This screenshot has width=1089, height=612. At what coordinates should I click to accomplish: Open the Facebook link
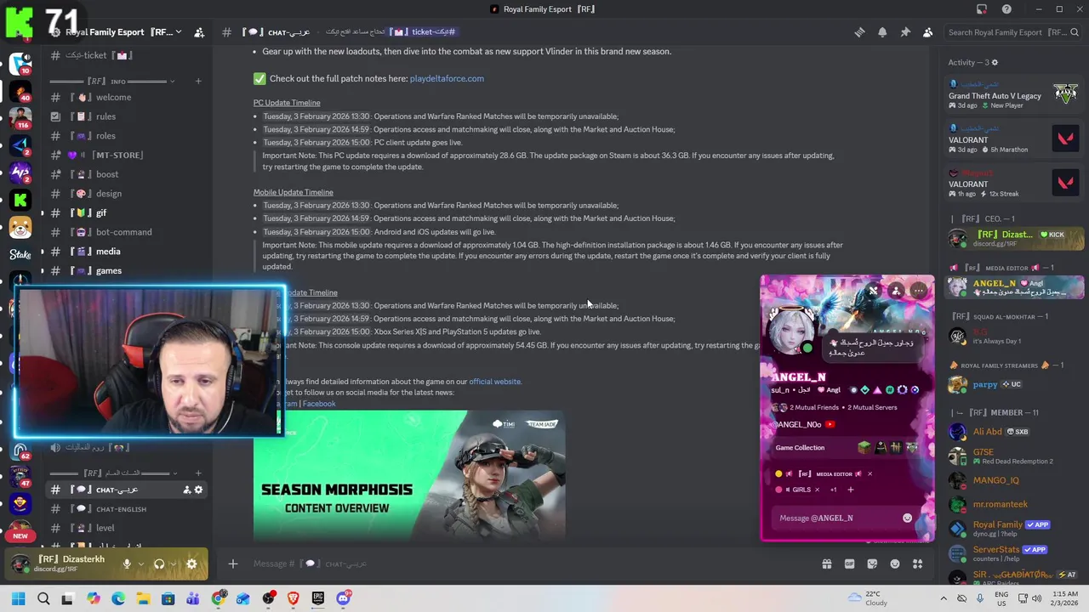(319, 404)
